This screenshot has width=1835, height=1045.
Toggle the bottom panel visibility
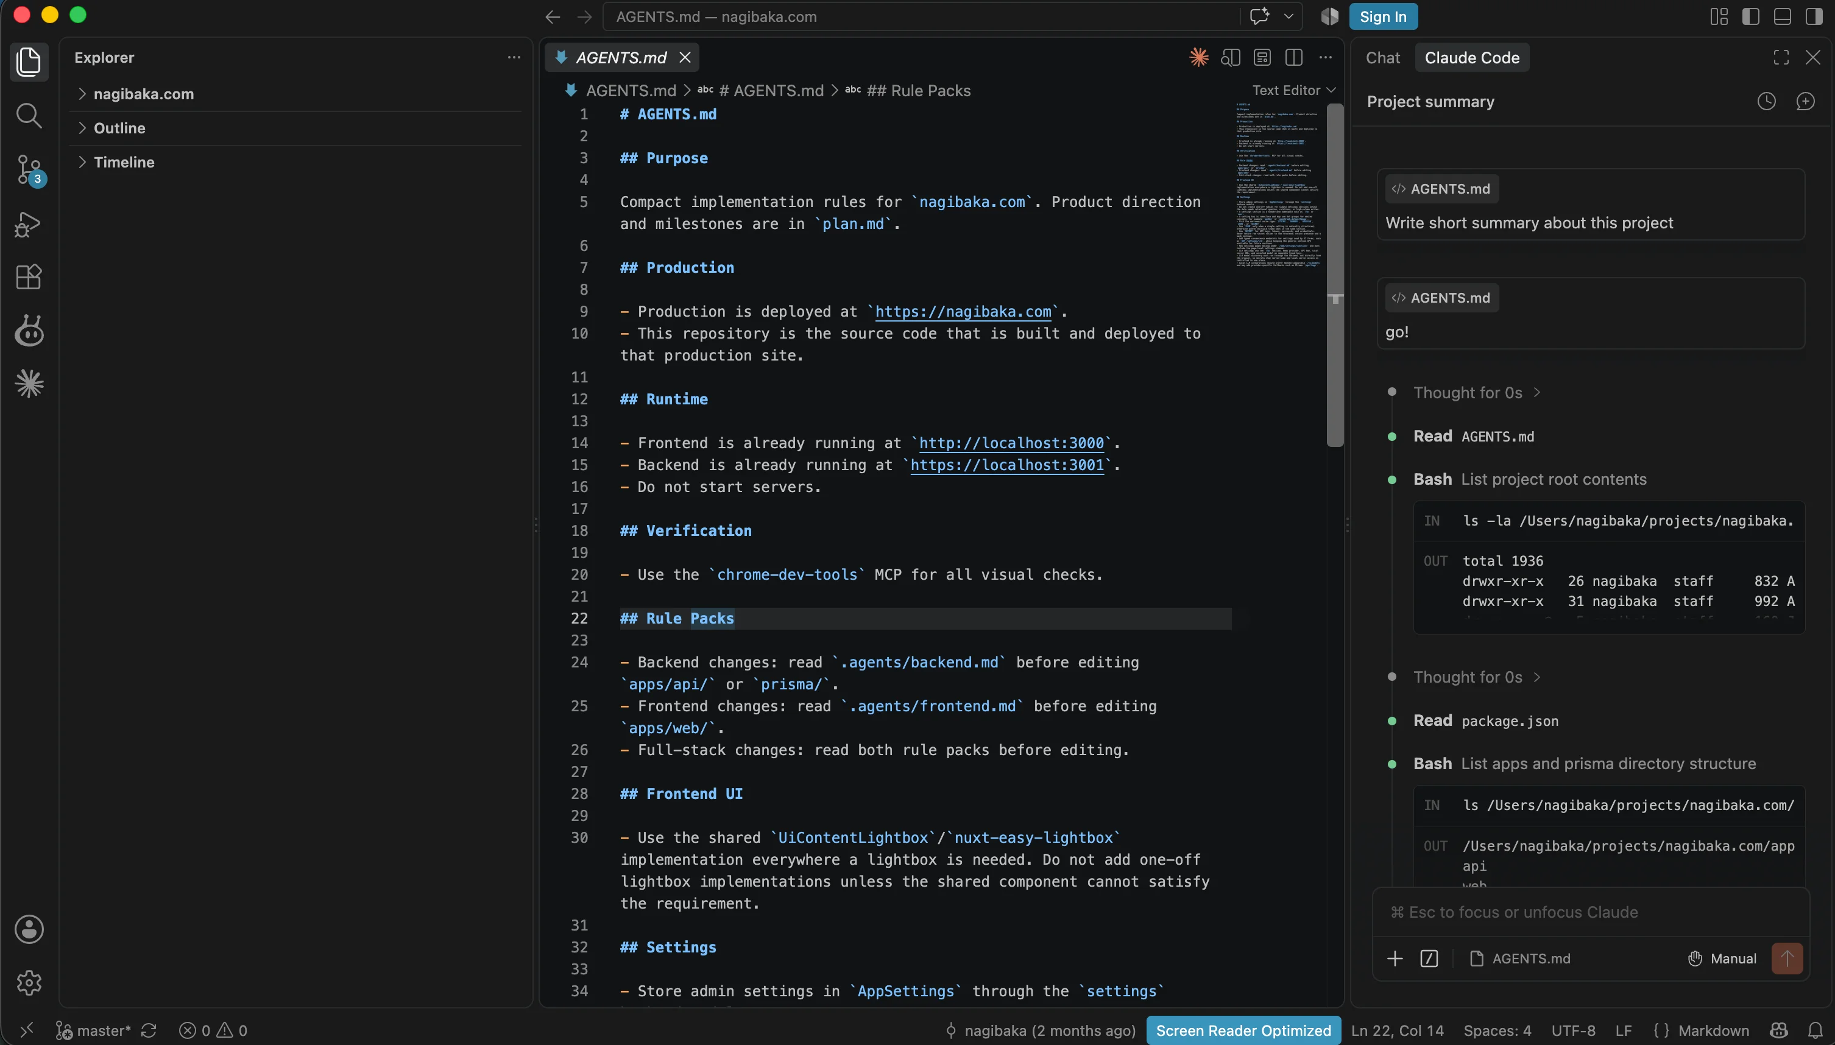pos(1783,16)
